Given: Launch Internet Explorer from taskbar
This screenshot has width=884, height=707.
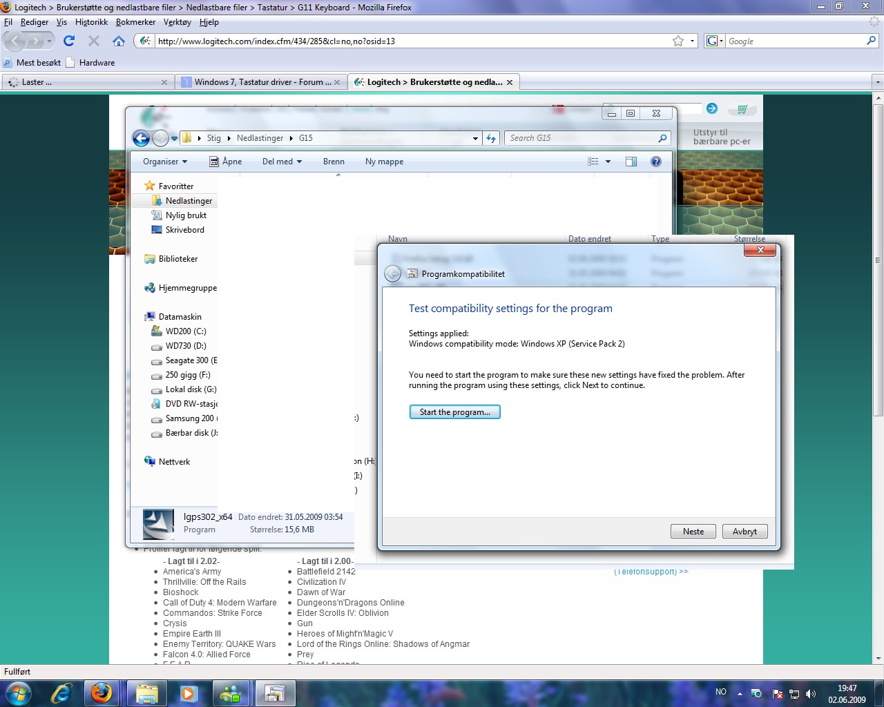Looking at the screenshot, I should tap(61, 693).
